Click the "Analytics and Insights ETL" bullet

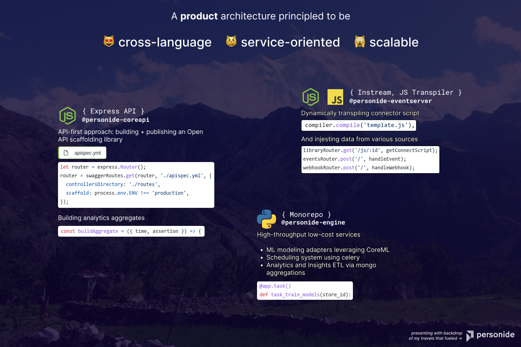(x=321, y=269)
